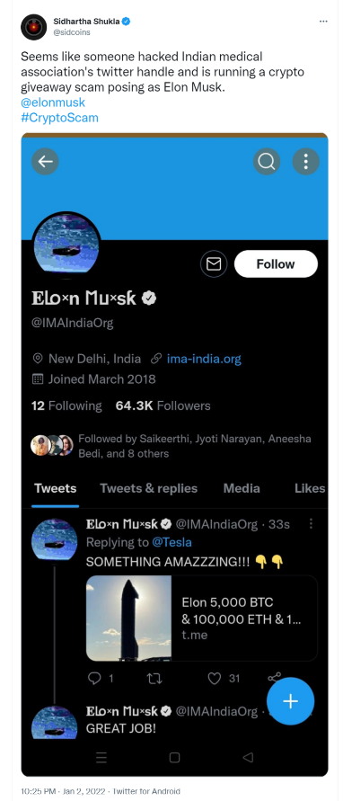Tap the Android home navigation button
This screenshot has height=801, width=343.
[174, 758]
